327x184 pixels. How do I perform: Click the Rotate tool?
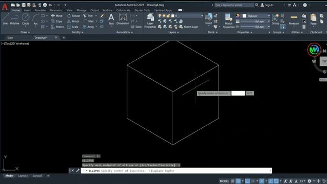(74, 16)
